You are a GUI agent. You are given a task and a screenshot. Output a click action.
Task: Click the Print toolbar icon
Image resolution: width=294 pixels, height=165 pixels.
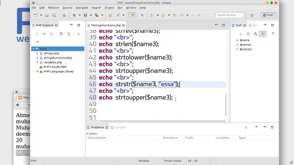point(64,15)
